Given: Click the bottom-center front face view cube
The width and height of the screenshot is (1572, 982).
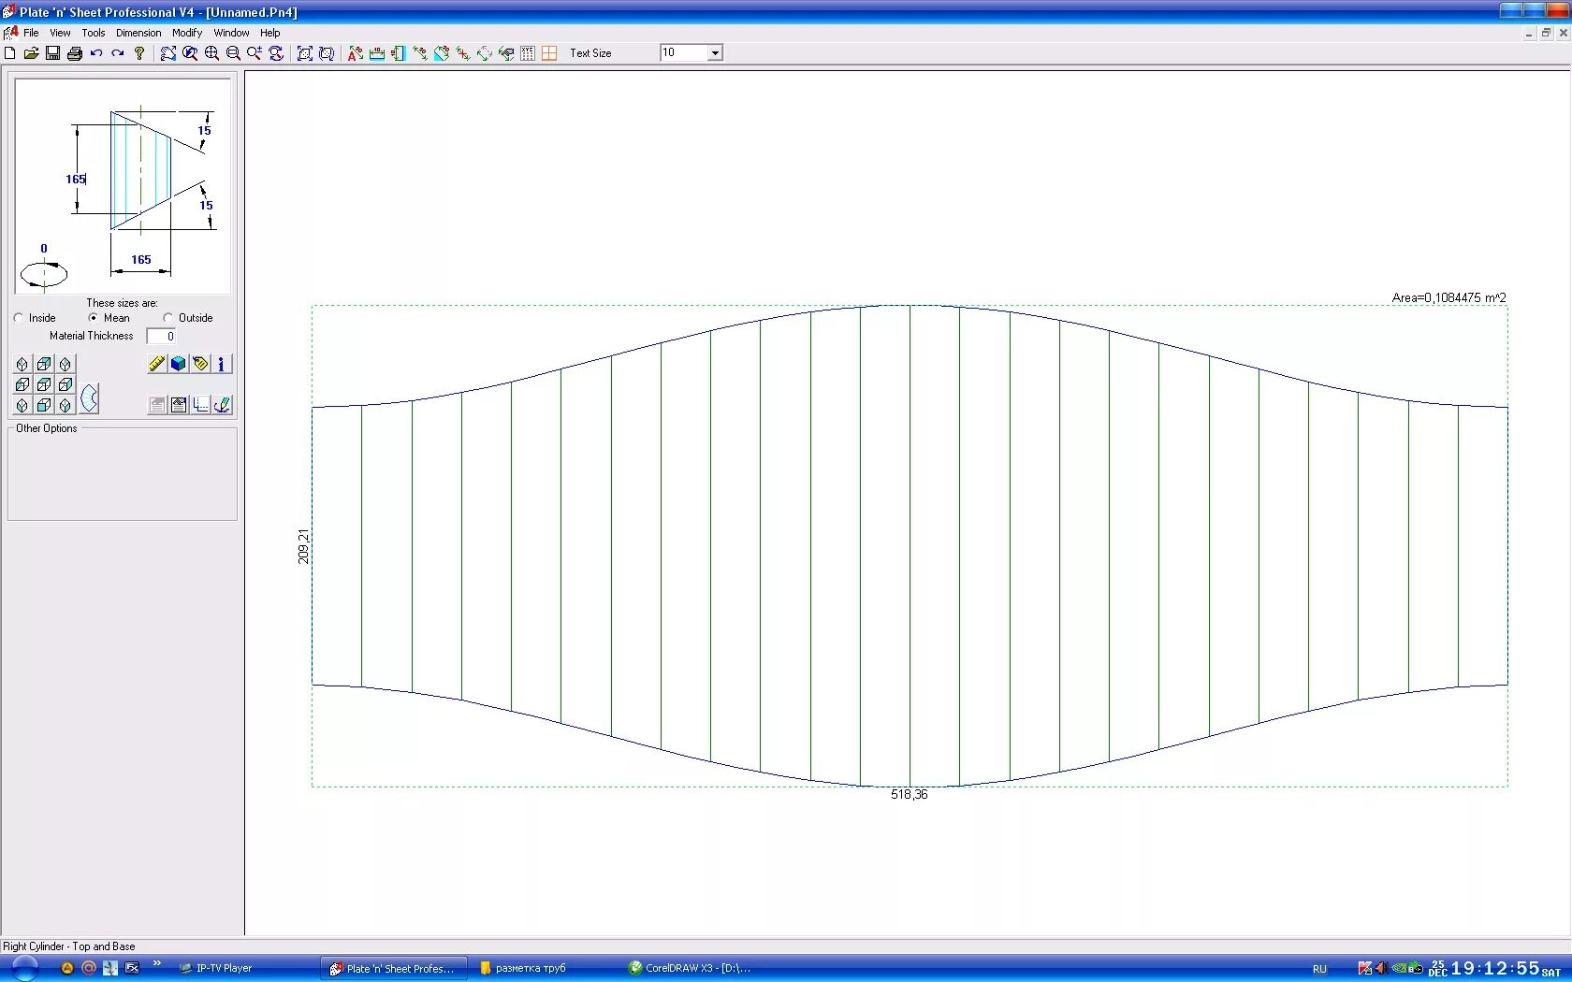Looking at the screenshot, I should click(x=44, y=405).
